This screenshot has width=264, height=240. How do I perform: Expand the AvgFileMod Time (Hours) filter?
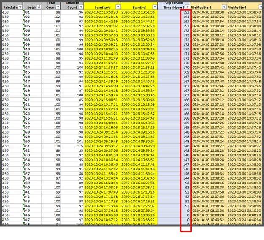[x=187, y=7]
